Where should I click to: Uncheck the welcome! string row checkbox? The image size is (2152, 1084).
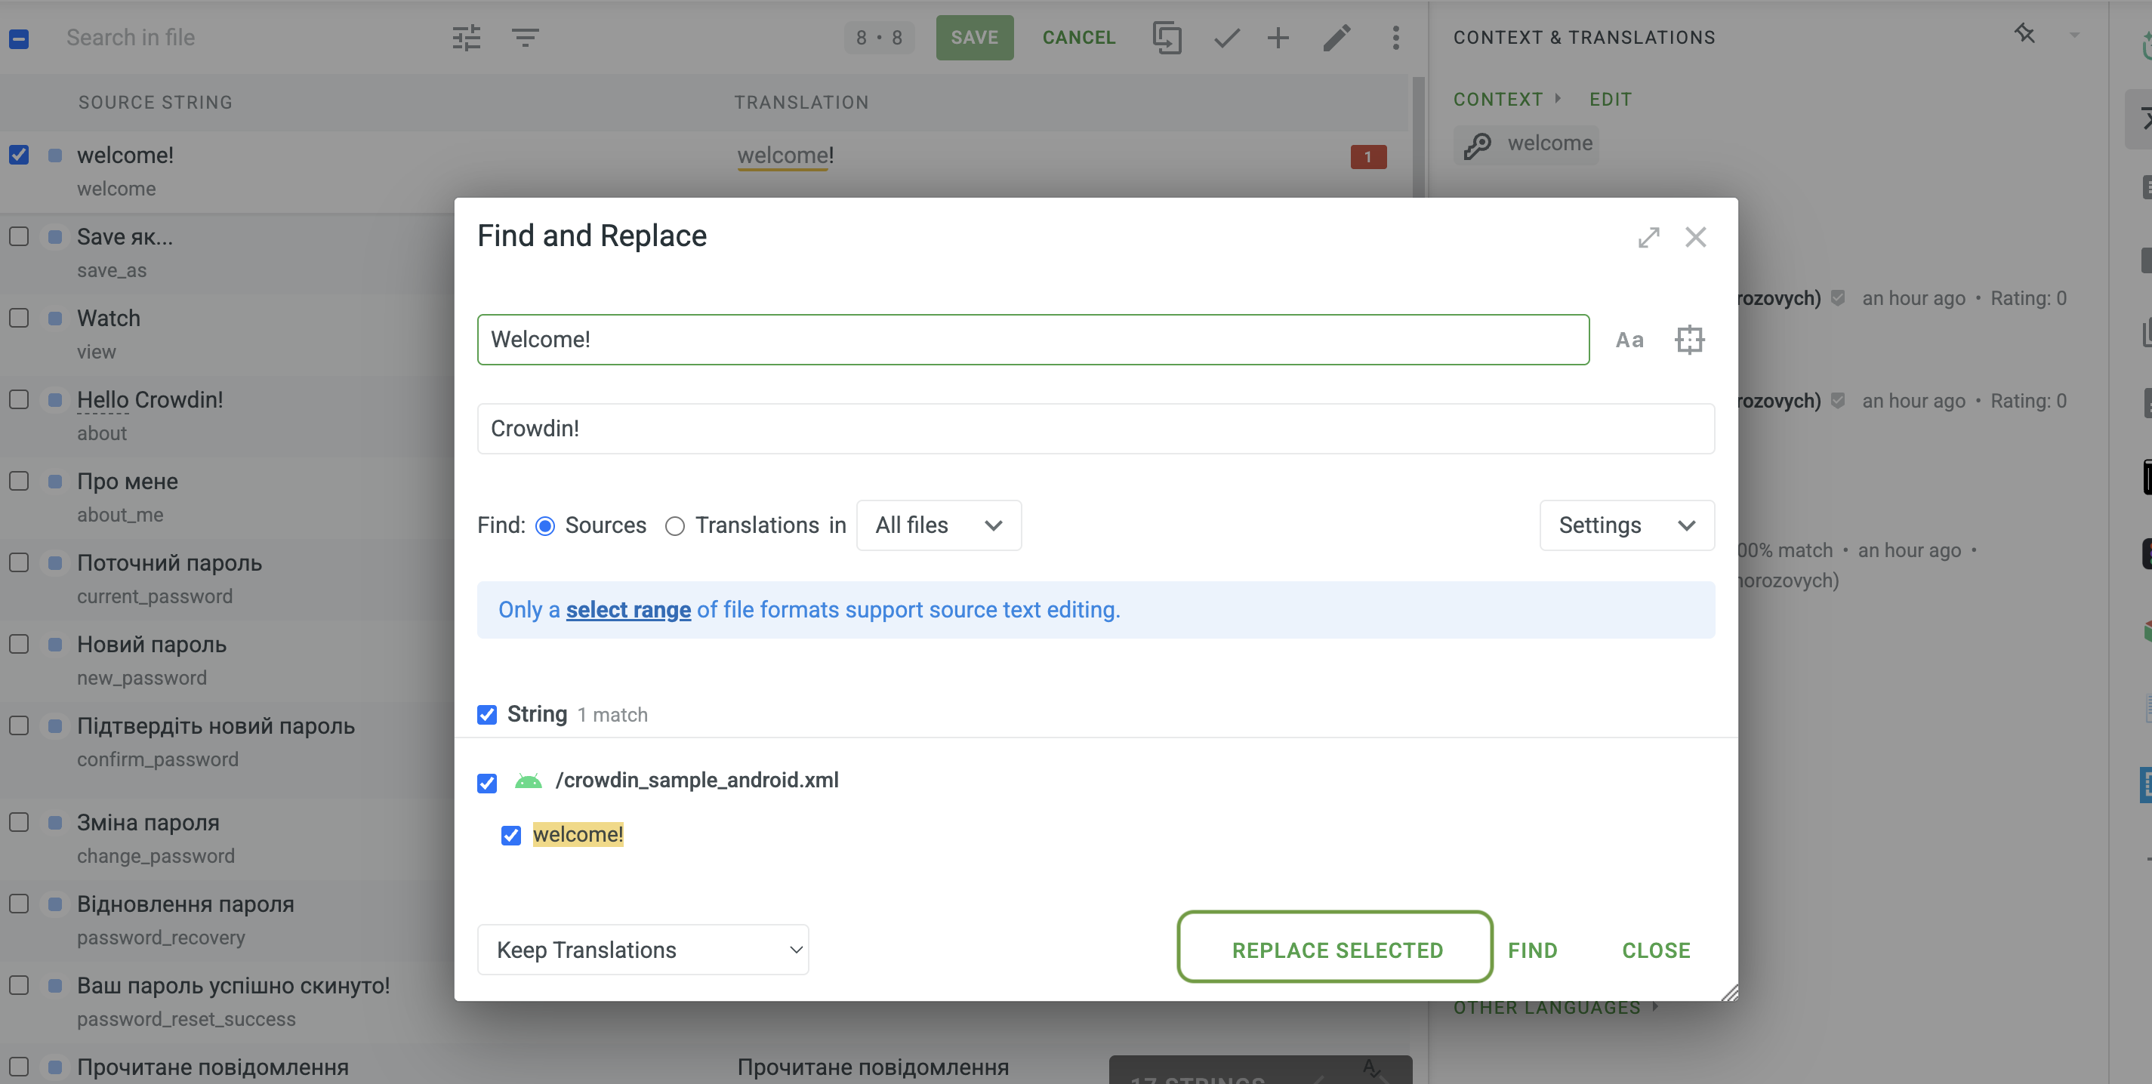click(x=19, y=155)
